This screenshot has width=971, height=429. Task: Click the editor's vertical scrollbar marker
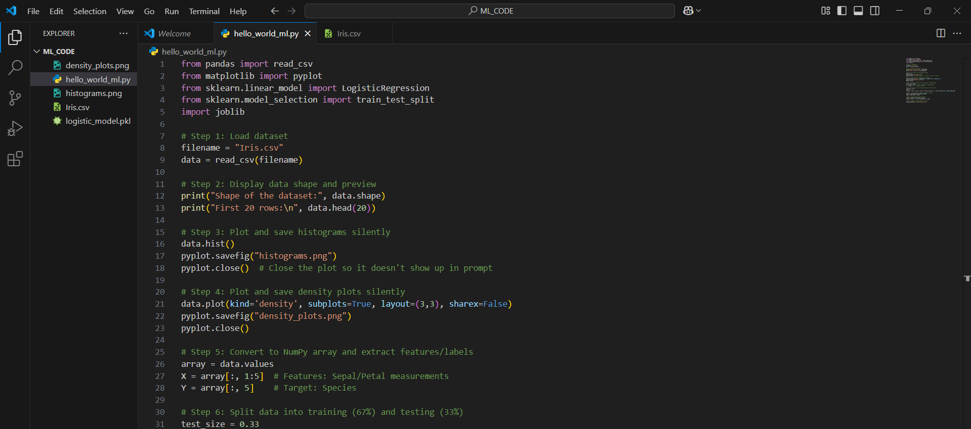click(x=967, y=278)
